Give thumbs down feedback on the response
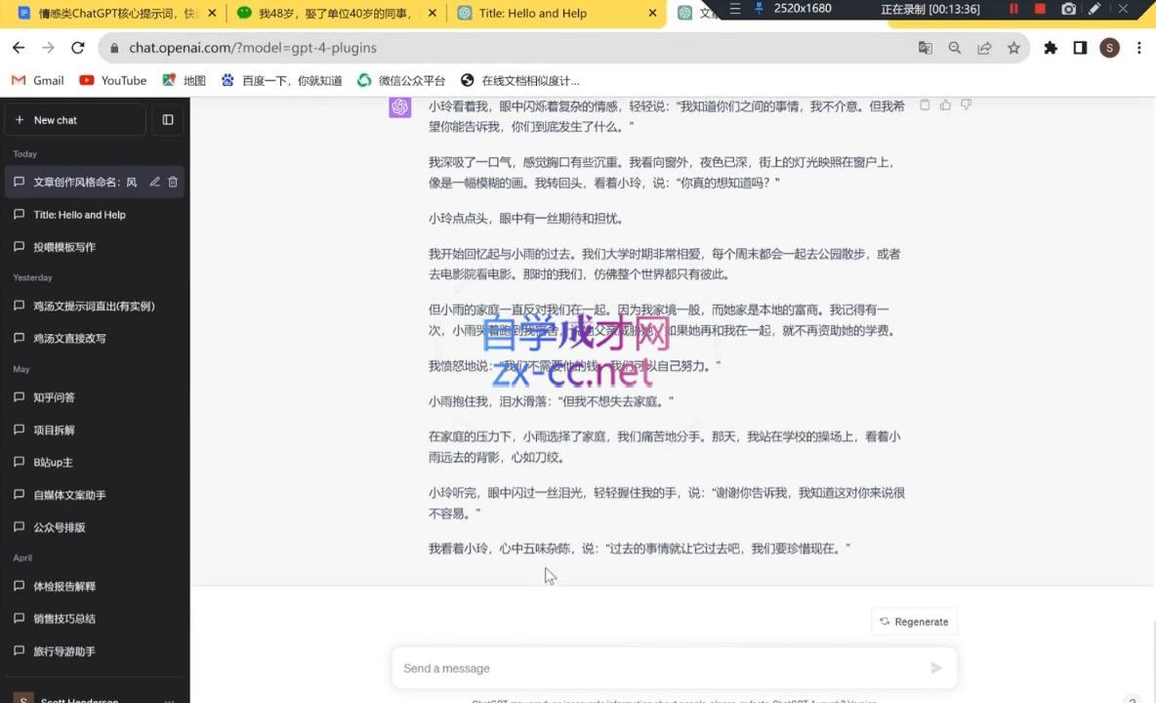 point(966,104)
